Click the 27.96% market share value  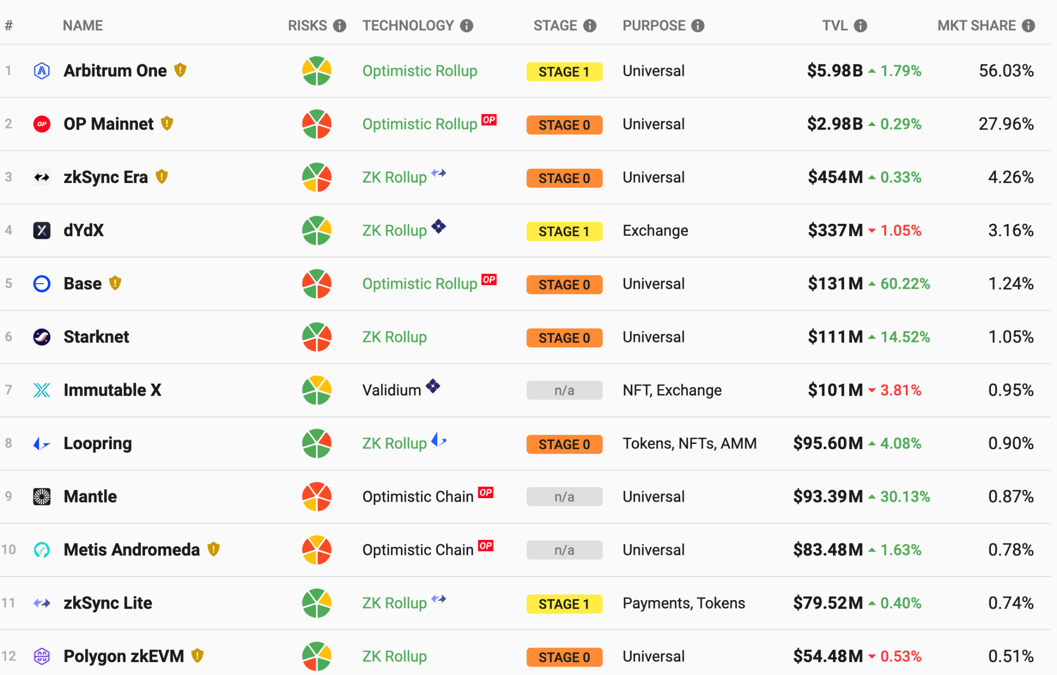pos(1006,124)
